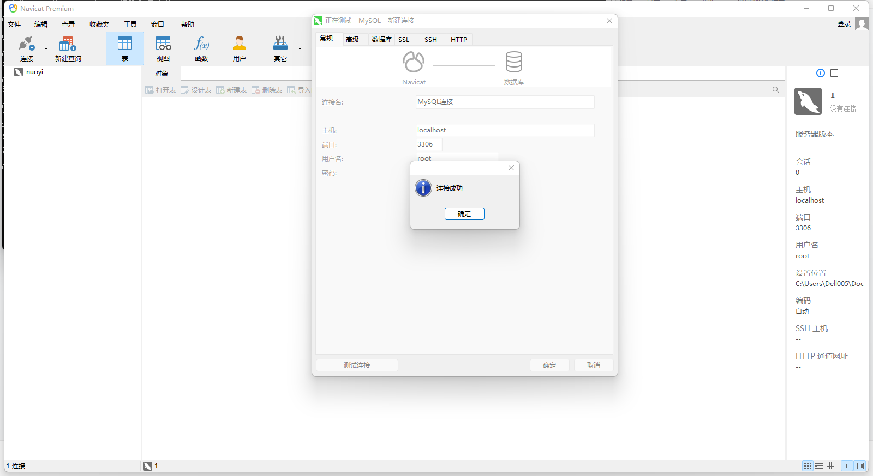Screen dimensions: 873x476
Task: Open the 编辑 menu
Action: click(41, 25)
